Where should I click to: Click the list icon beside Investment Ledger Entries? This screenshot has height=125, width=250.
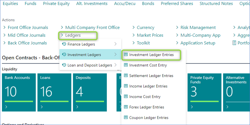click(126, 55)
